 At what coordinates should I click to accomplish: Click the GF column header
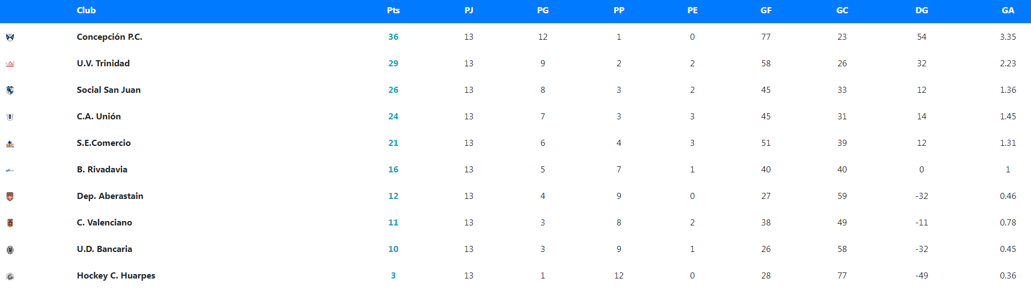pyautogui.click(x=765, y=10)
